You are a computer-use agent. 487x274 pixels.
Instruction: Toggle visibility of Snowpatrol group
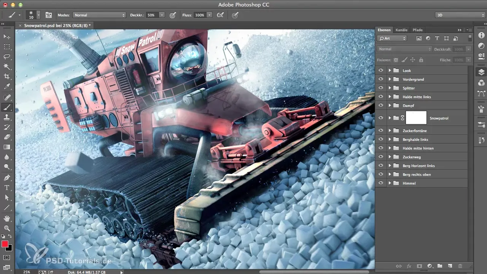coord(381,118)
